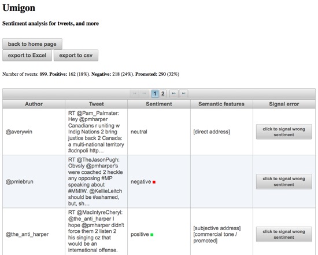Jump to last page paginator icon
The image size is (318, 255).
pos(183,93)
